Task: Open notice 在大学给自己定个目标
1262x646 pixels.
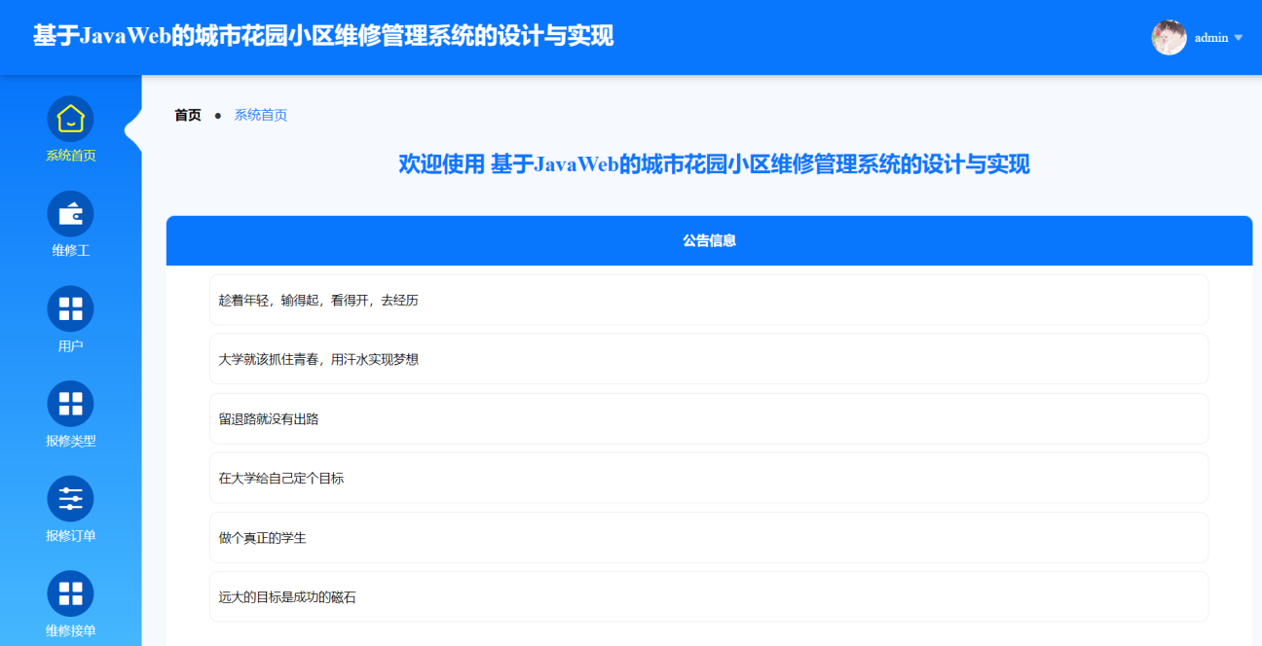Action: [x=709, y=478]
